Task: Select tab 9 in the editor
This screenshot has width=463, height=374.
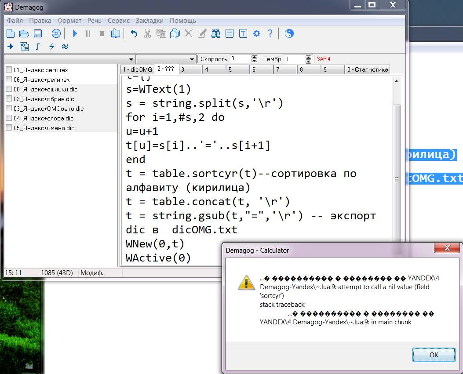Action: [333, 69]
